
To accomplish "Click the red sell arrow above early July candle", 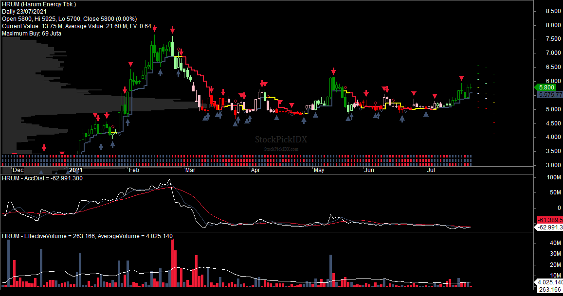I will click(x=435, y=96).
